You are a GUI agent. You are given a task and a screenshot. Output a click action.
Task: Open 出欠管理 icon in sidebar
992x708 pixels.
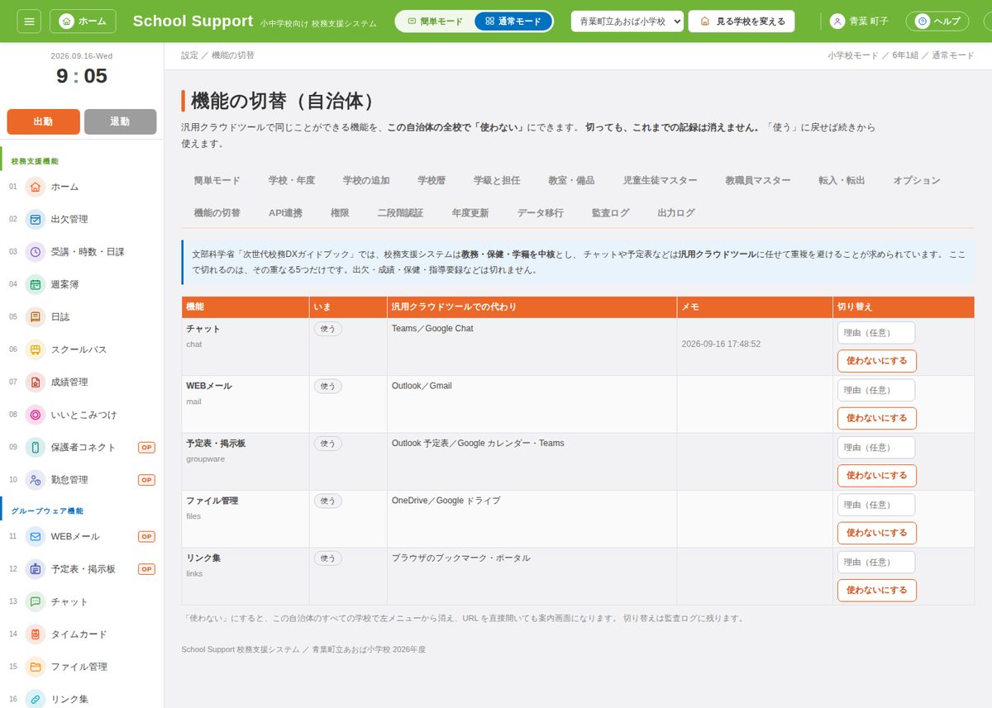[36, 219]
